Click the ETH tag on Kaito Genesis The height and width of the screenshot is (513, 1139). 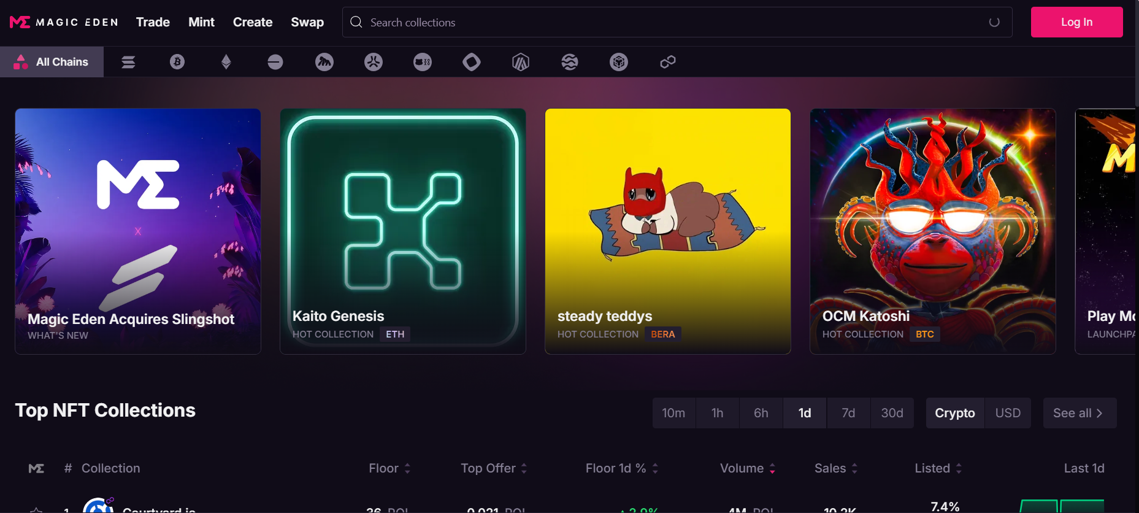[395, 334]
